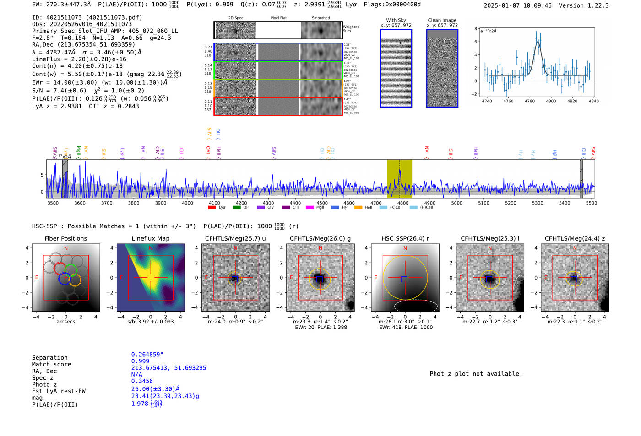This screenshot has height=436, width=641.
Task: Click the Weighted Sum 2D Spec cutout
Action: click(236, 30)
